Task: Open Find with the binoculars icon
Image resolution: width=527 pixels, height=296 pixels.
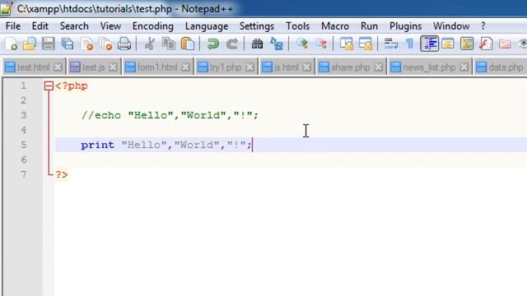Action: coord(258,44)
